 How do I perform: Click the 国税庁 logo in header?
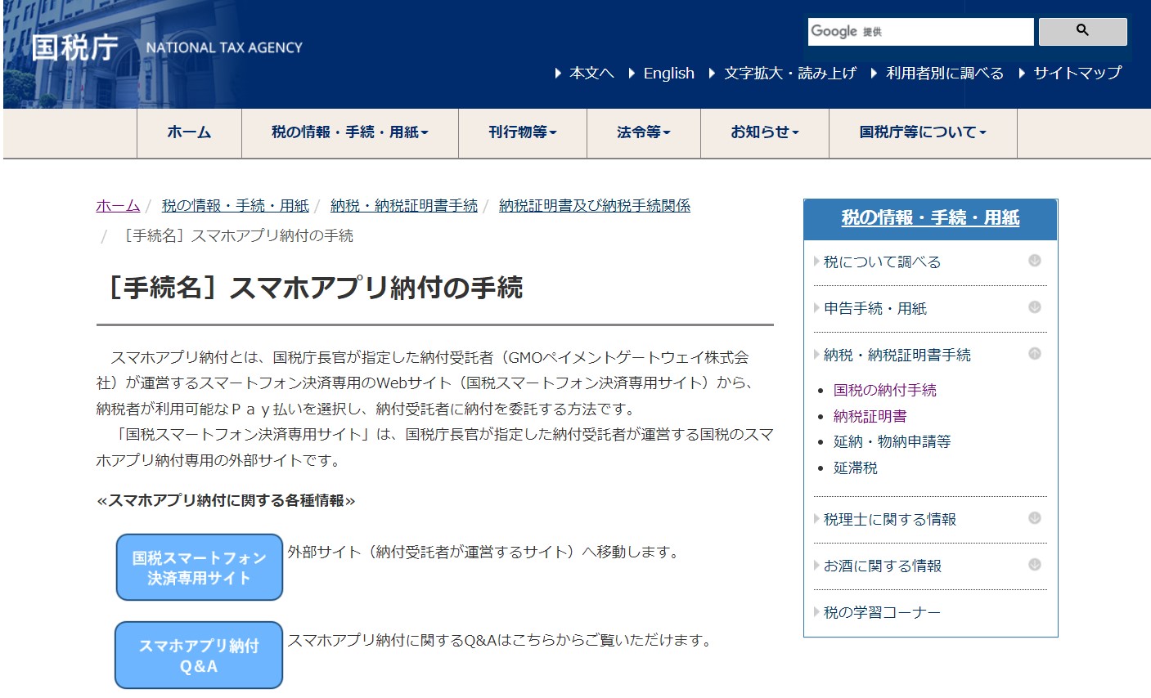coord(75,47)
